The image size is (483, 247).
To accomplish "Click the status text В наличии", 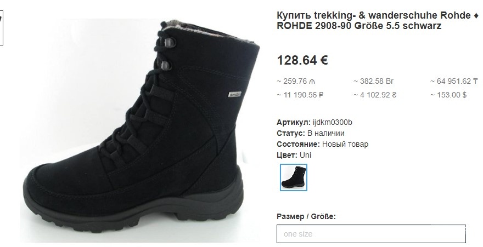I will [x=325, y=133].
